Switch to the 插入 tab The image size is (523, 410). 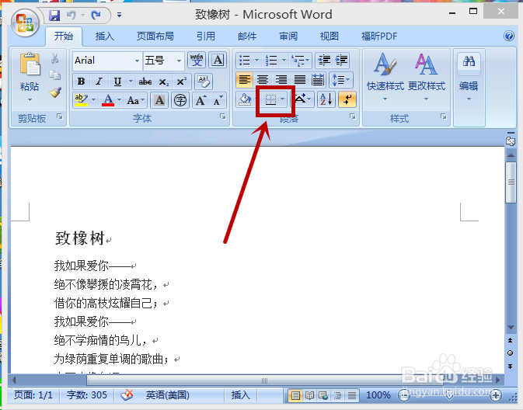[104, 36]
